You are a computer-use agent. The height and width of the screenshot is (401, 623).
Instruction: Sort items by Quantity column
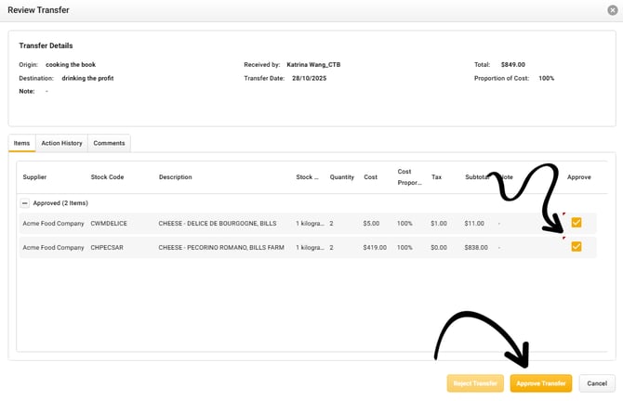pos(341,177)
